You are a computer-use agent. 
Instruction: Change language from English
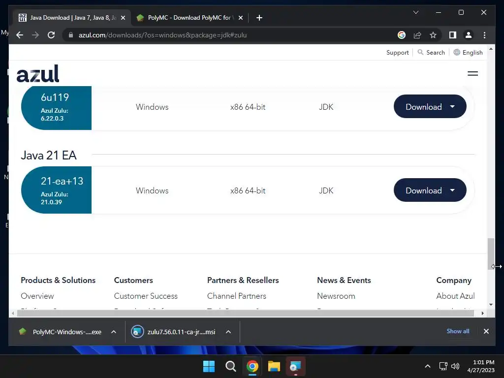(468, 52)
